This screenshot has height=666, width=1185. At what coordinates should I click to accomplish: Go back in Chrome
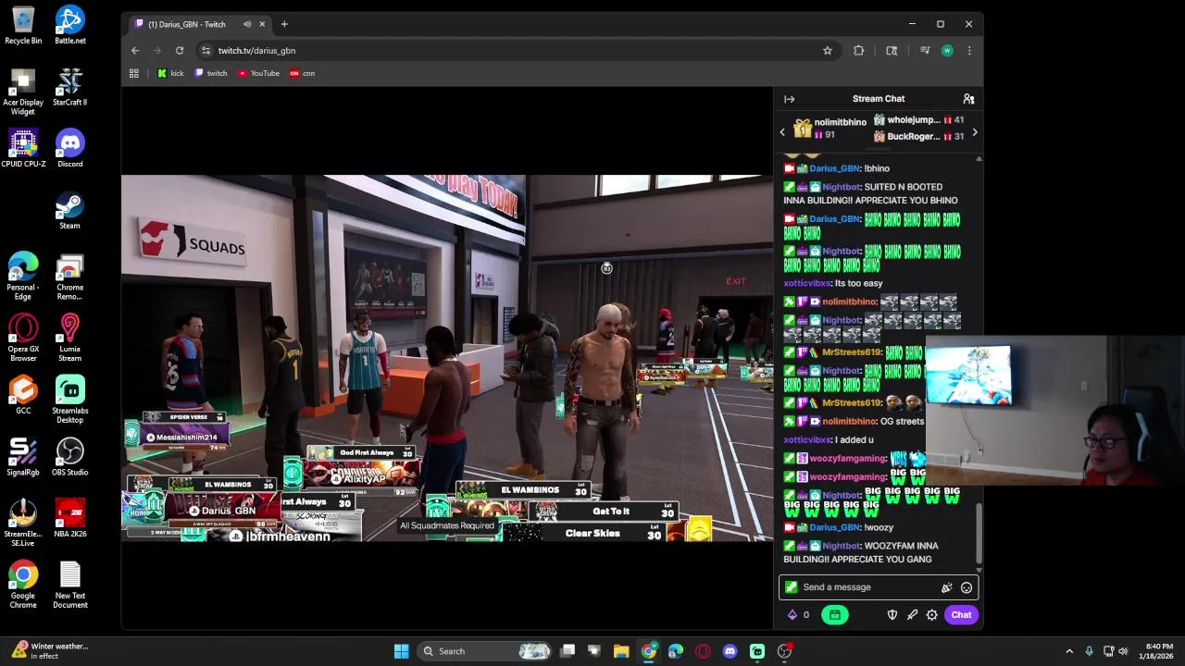point(135,51)
